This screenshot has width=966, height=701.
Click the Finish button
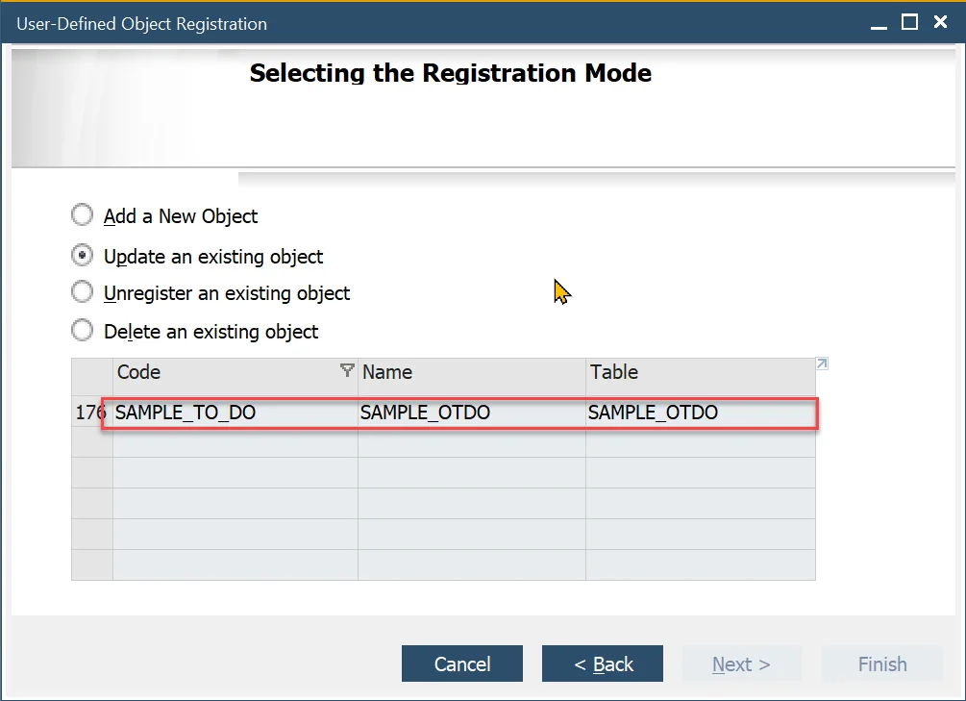tap(881, 663)
